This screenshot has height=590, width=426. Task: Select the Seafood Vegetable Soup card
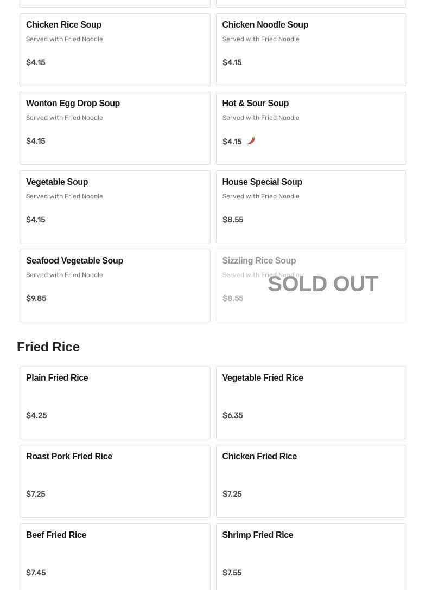[x=115, y=286]
